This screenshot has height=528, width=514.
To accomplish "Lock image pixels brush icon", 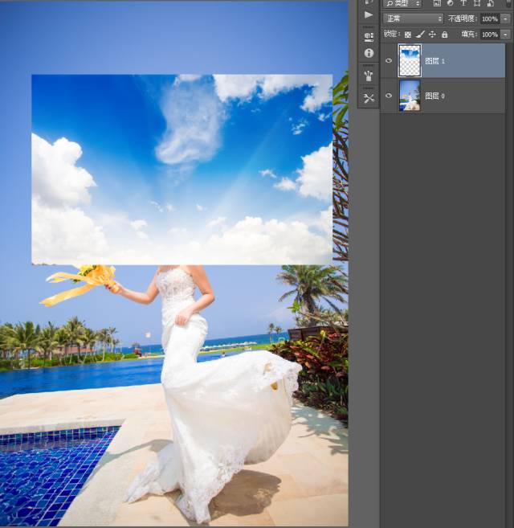I will 420,35.
